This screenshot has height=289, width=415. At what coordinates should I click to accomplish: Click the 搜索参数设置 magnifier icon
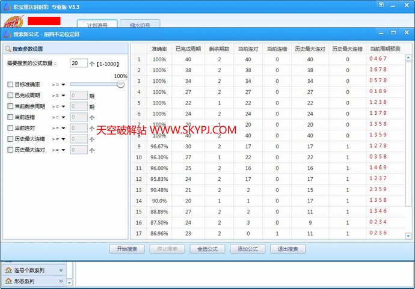pyautogui.click(x=8, y=49)
